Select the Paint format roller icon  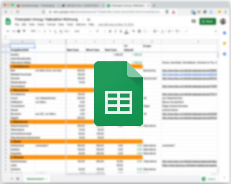(x=24, y=31)
